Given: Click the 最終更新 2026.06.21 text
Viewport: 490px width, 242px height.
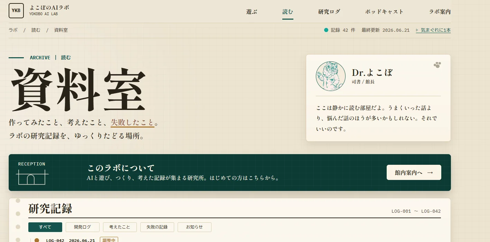Looking at the screenshot, I should 386,30.
